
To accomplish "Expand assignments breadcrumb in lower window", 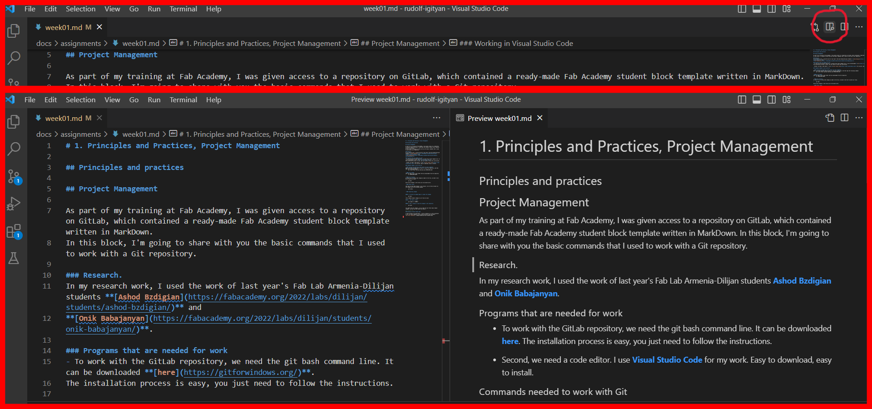I will click(x=81, y=134).
